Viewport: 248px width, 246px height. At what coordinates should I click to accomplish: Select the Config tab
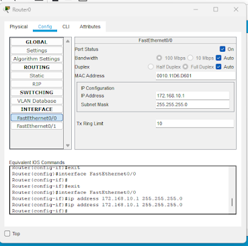coord(45,27)
